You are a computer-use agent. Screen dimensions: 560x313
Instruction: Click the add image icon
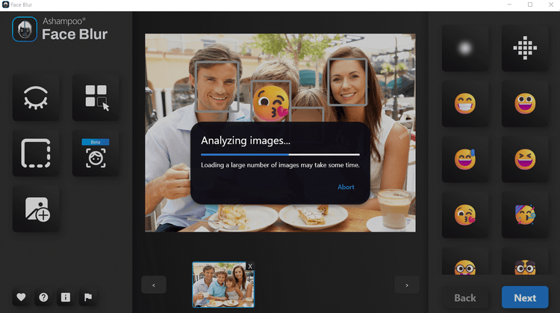[x=35, y=209]
